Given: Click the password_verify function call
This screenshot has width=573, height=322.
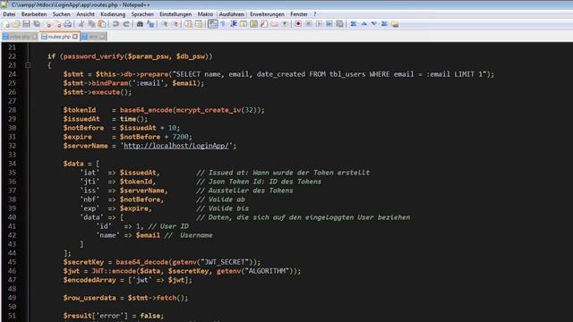Looking at the screenshot, I should [x=93, y=56].
